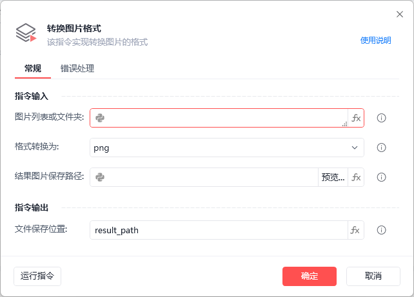Click into the result_path output field
Image resolution: width=414 pixels, height=297 pixels.
(219, 230)
